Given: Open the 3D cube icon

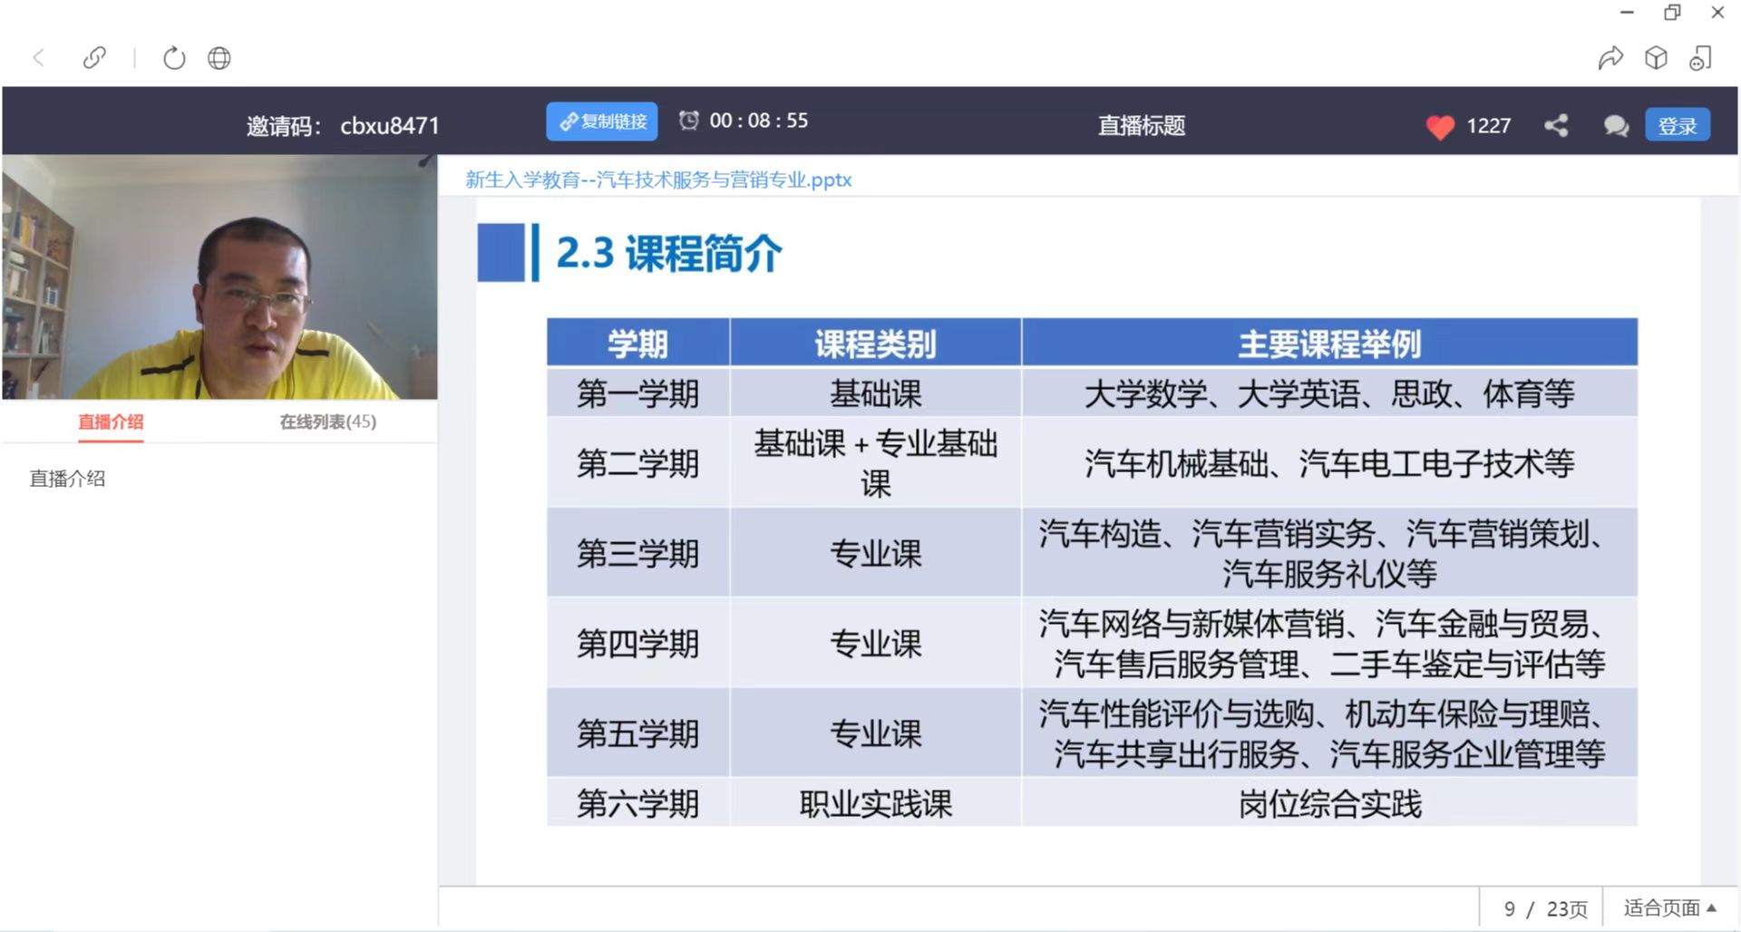Looking at the screenshot, I should pyautogui.click(x=1656, y=58).
